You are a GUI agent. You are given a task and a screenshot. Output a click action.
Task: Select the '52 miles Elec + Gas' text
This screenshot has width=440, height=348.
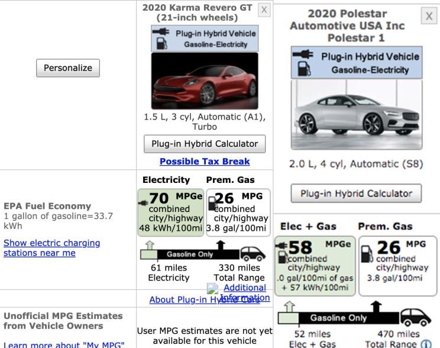coord(312,339)
